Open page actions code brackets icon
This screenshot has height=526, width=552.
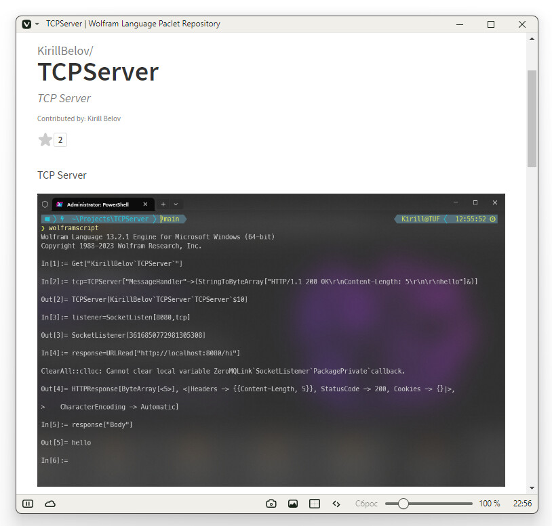336,504
